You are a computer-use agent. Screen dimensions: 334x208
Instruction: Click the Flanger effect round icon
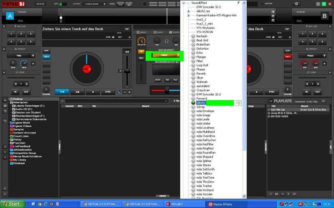click(x=193, y=57)
